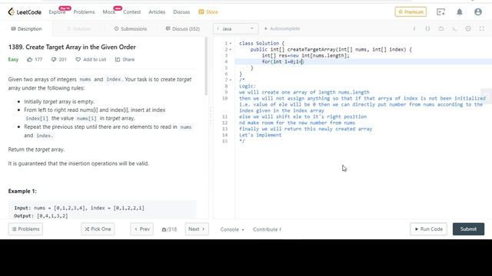This screenshot has height=276, width=492.
Task: Click Add to List heart
Action: click(x=91, y=60)
